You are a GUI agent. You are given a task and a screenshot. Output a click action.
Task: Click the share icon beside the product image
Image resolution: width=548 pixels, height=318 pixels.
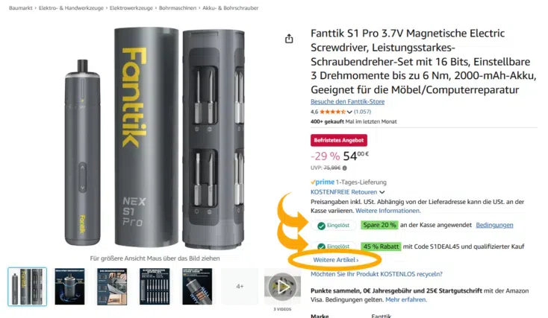tap(289, 39)
